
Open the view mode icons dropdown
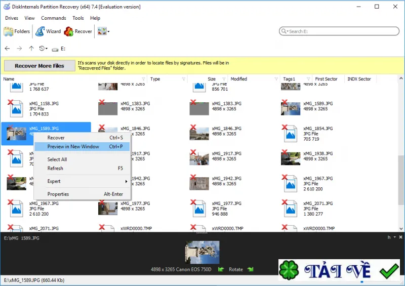point(103,31)
